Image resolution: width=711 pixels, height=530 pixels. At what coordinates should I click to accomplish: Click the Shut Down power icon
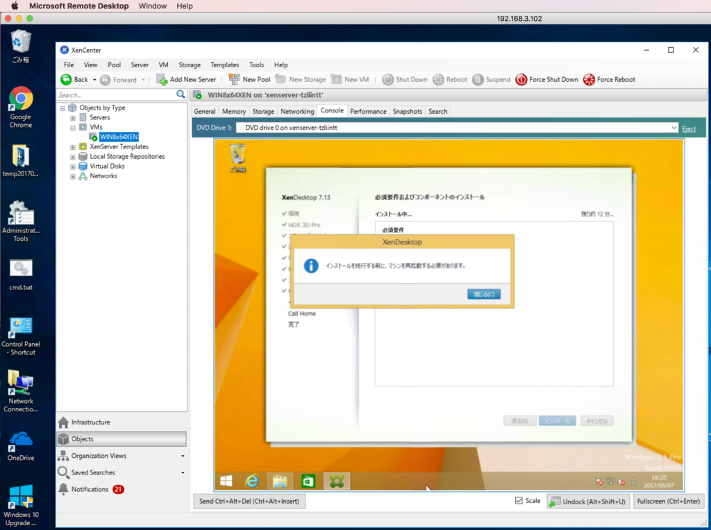[x=387, y=80]
